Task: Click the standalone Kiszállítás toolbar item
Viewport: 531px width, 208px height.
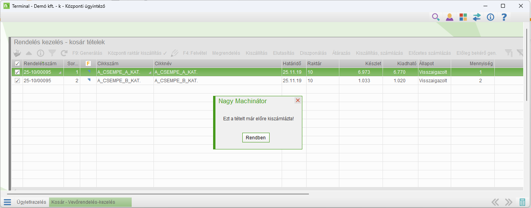Action: click(x=256, y=53)
